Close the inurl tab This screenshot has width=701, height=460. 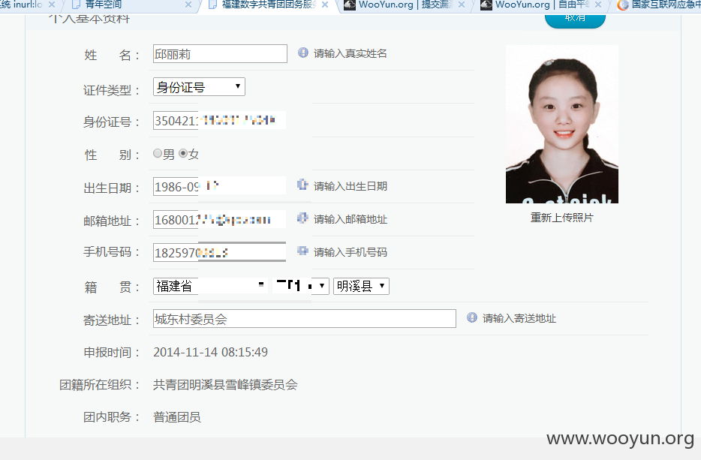coord(52,5)
